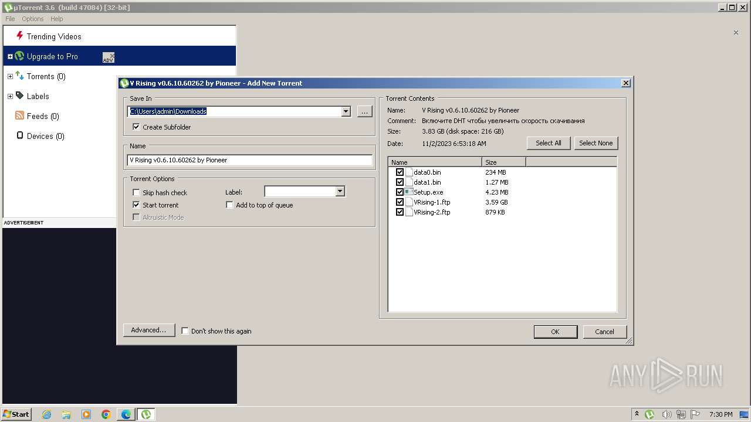This screenshot has height=422, width=751.
Task: Enable the Skip hash check option
Action: click(x=136, y=192)
